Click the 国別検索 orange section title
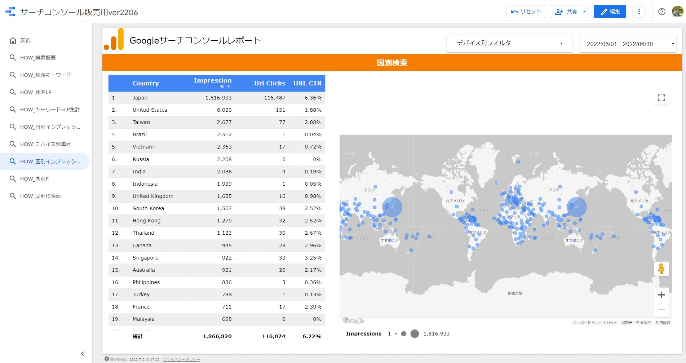Viewport: 686px width, 363px height. (x=392, y=63)
